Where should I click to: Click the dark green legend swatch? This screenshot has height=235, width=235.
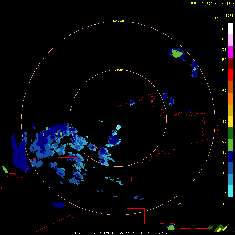click(231, 133)
